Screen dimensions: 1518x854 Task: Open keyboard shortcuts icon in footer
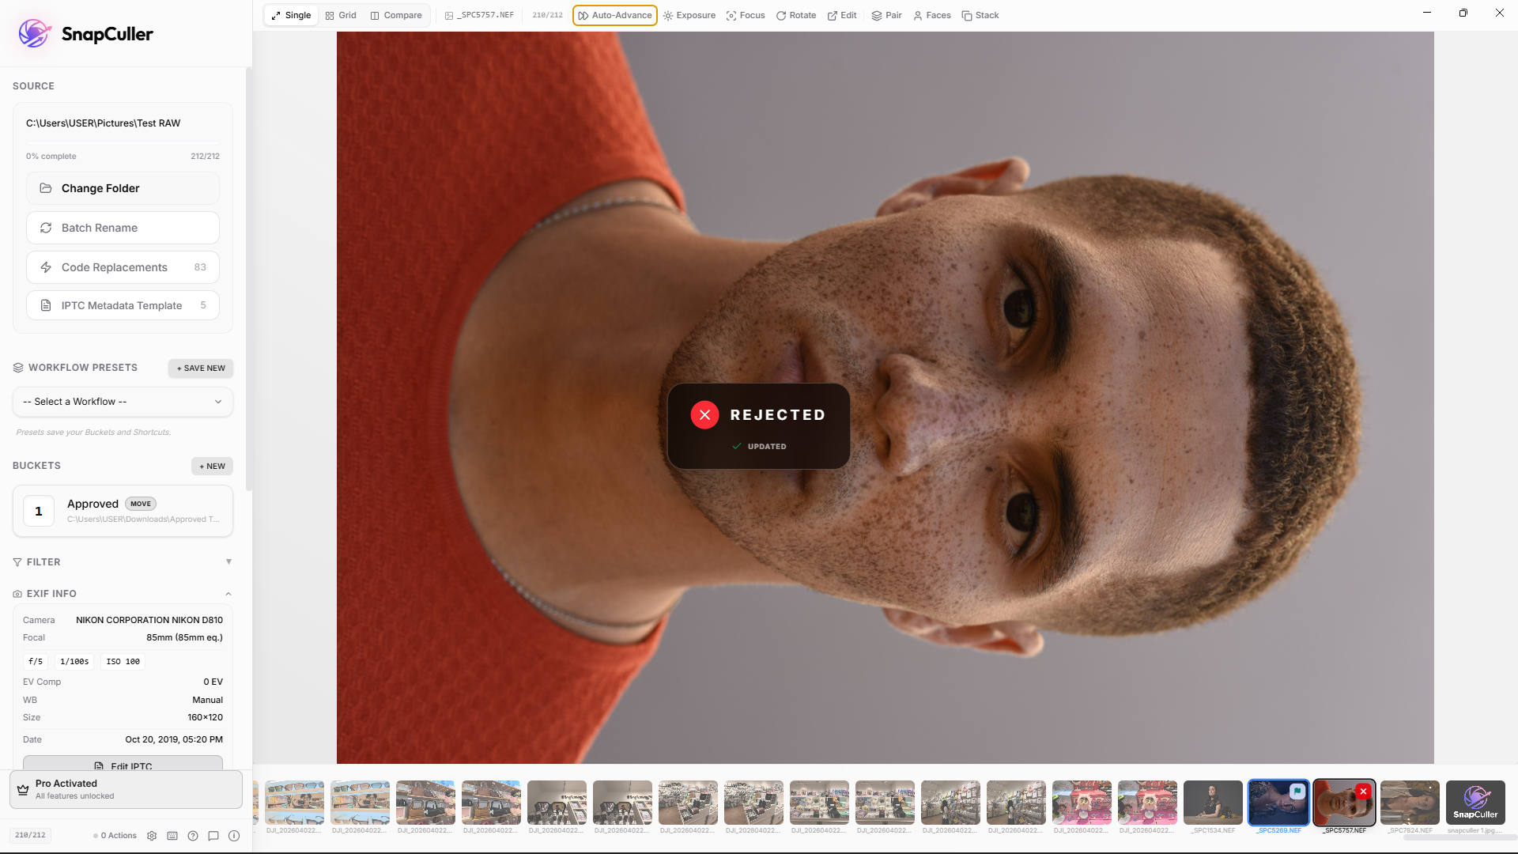pos(172,836)
